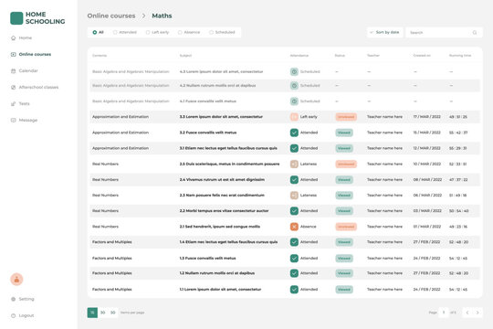Open lesson 4.3 Lorem ipsum dolor subject
This screenshot has width=493, height=329.
[221, 72]
